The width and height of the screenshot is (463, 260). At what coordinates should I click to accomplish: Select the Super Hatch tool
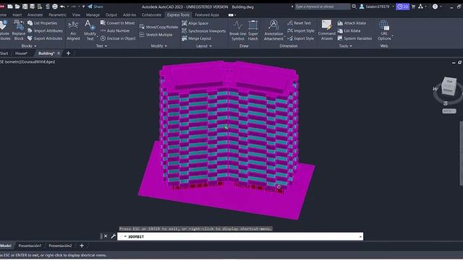click(x=253, y=30)
